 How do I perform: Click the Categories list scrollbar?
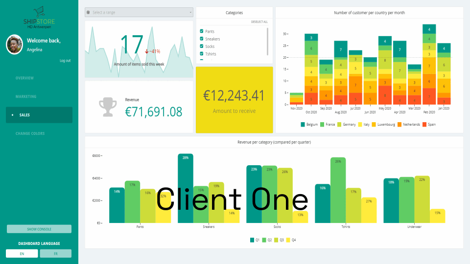click(x=267, y=42)
